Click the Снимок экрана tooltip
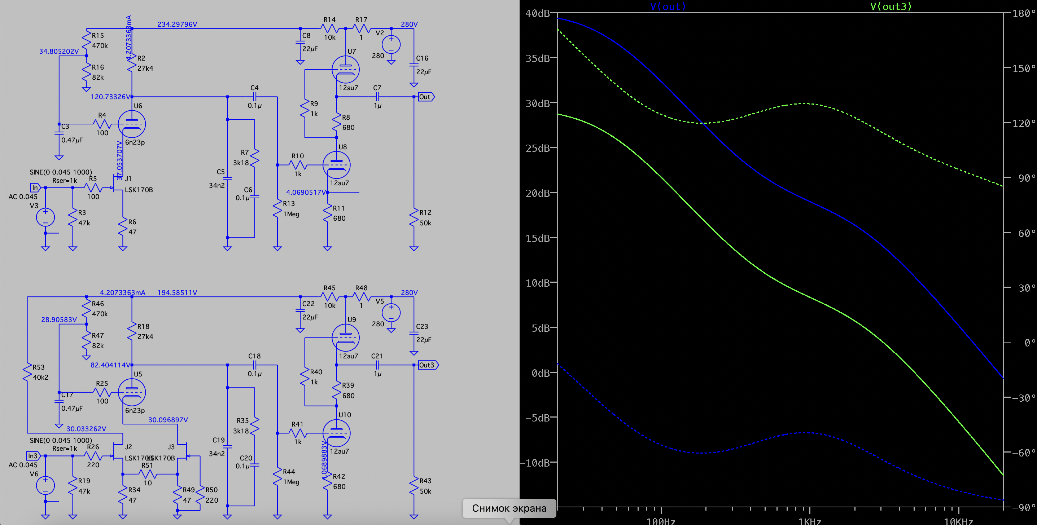The width and height of the screenshot is (1037, 525). coord(509,508)
